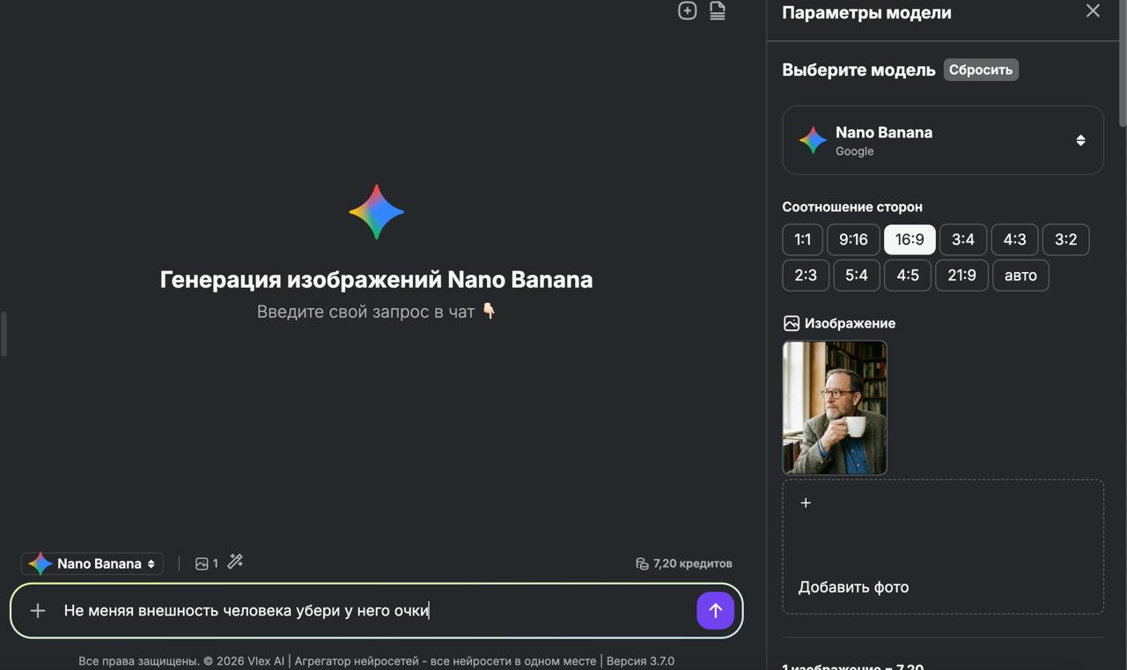Image resolution: width=1127 pixels, height=670 pixels.
Task: Choose the 21:9 aspect ratio option
Action: pos(961,276)
